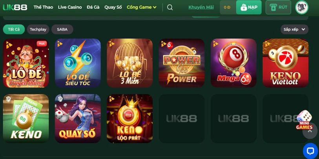
Task: Open the Lô Đề Siêu Tốc game
Action: 78,63
